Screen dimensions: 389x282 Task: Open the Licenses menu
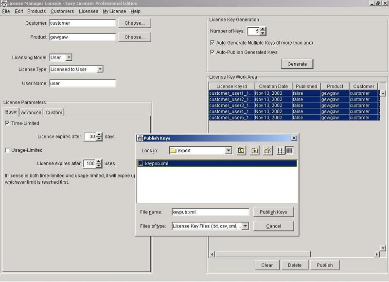(88, 11)
